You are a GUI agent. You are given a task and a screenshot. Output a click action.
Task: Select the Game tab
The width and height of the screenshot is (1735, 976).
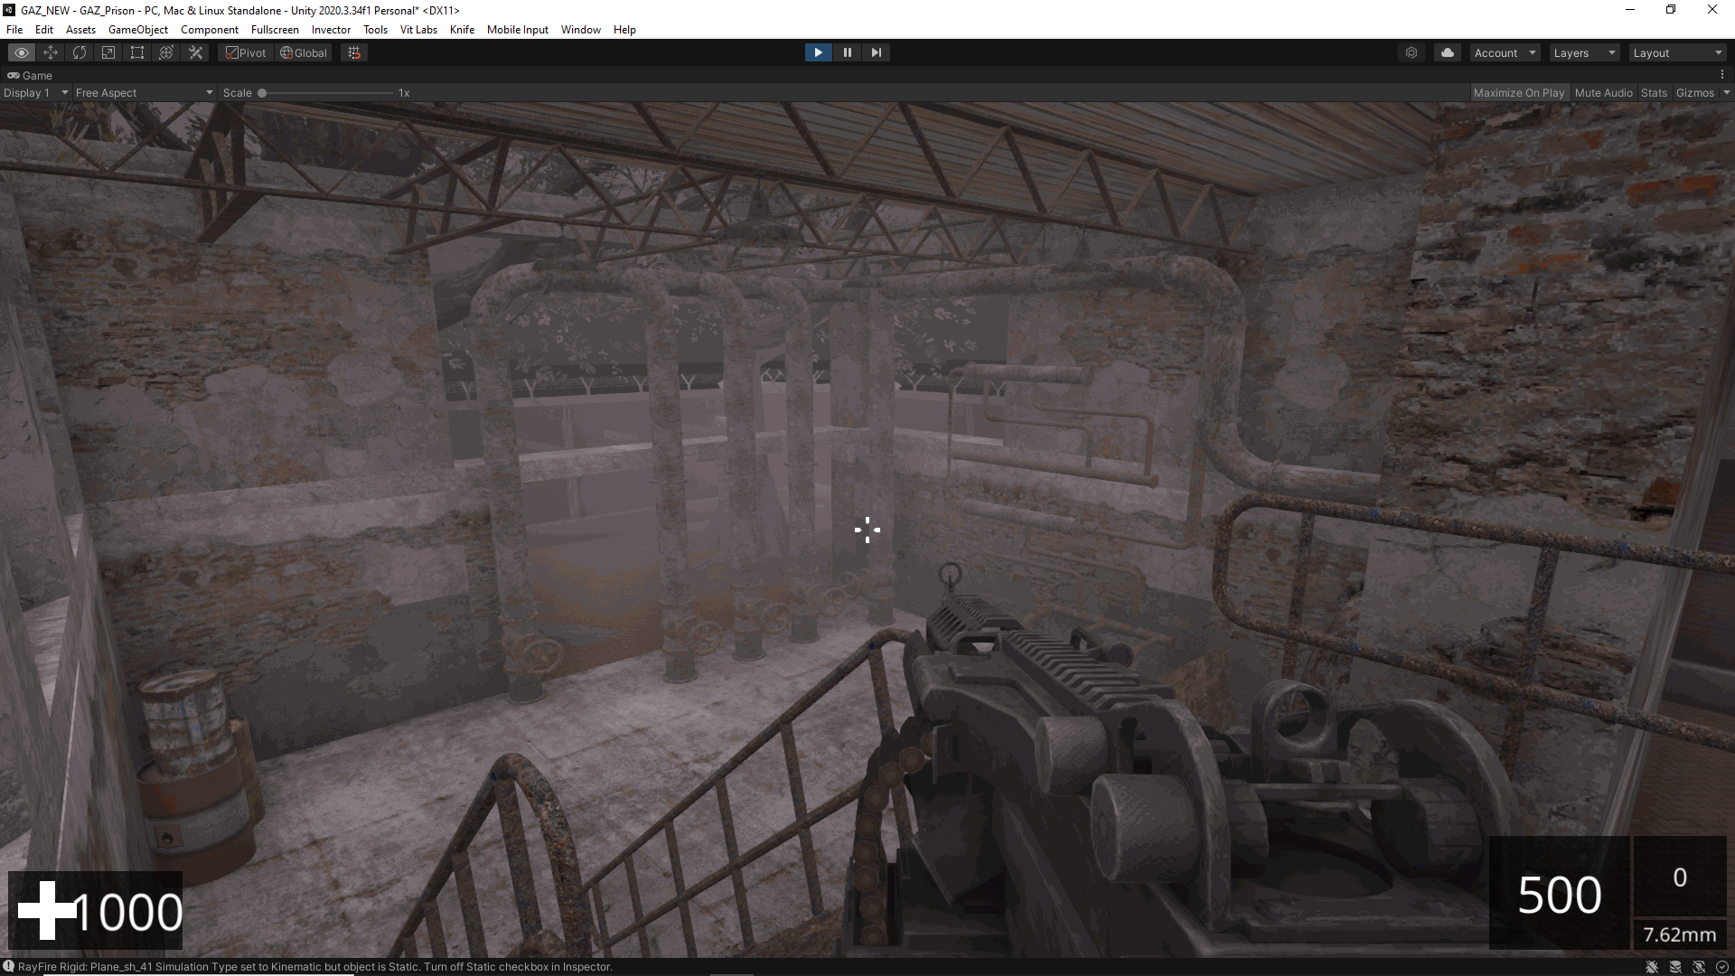30,75
